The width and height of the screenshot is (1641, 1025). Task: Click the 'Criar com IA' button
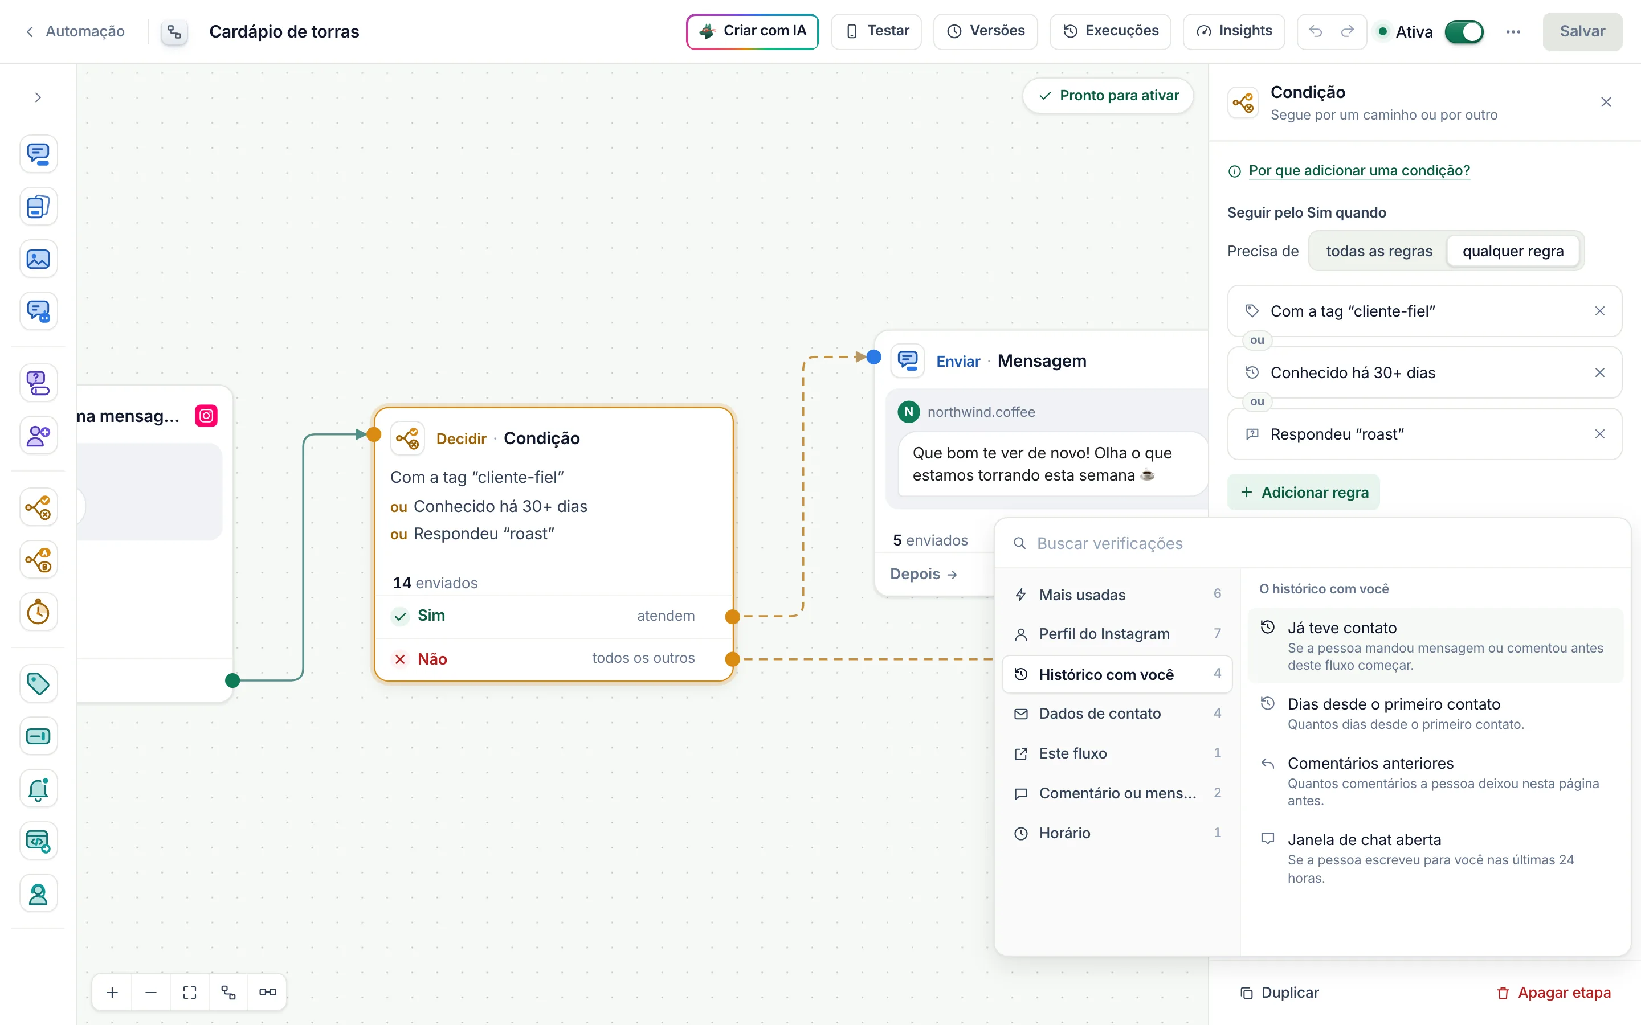pyautogui.click(x=752, y=31)
